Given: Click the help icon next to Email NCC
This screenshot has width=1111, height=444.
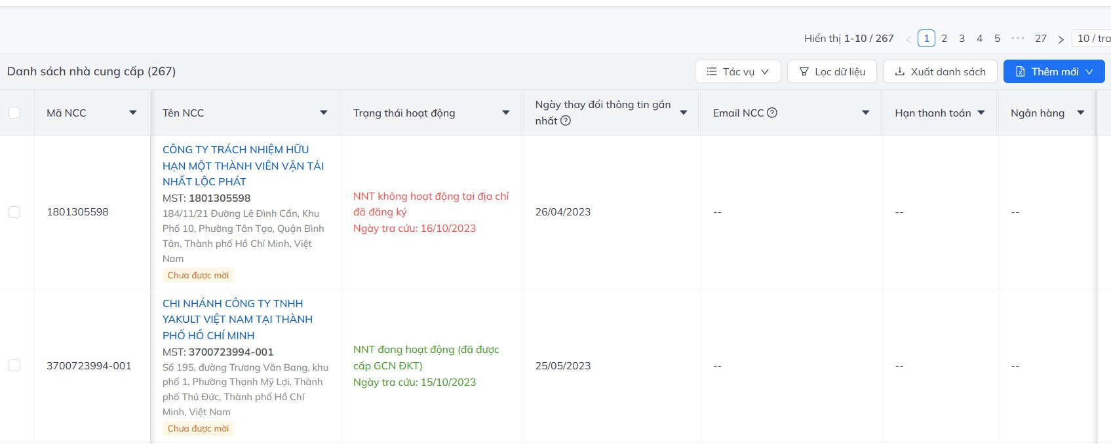Looking at the screenshot, I should click(772, 113).
